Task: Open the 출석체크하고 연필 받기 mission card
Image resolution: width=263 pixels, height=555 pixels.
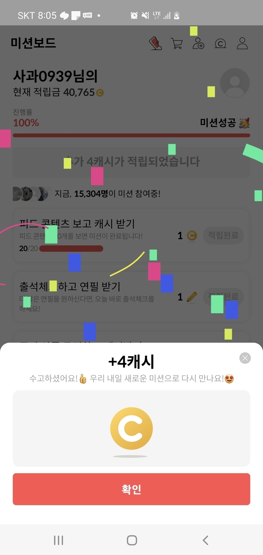Action: pos(131,297)
